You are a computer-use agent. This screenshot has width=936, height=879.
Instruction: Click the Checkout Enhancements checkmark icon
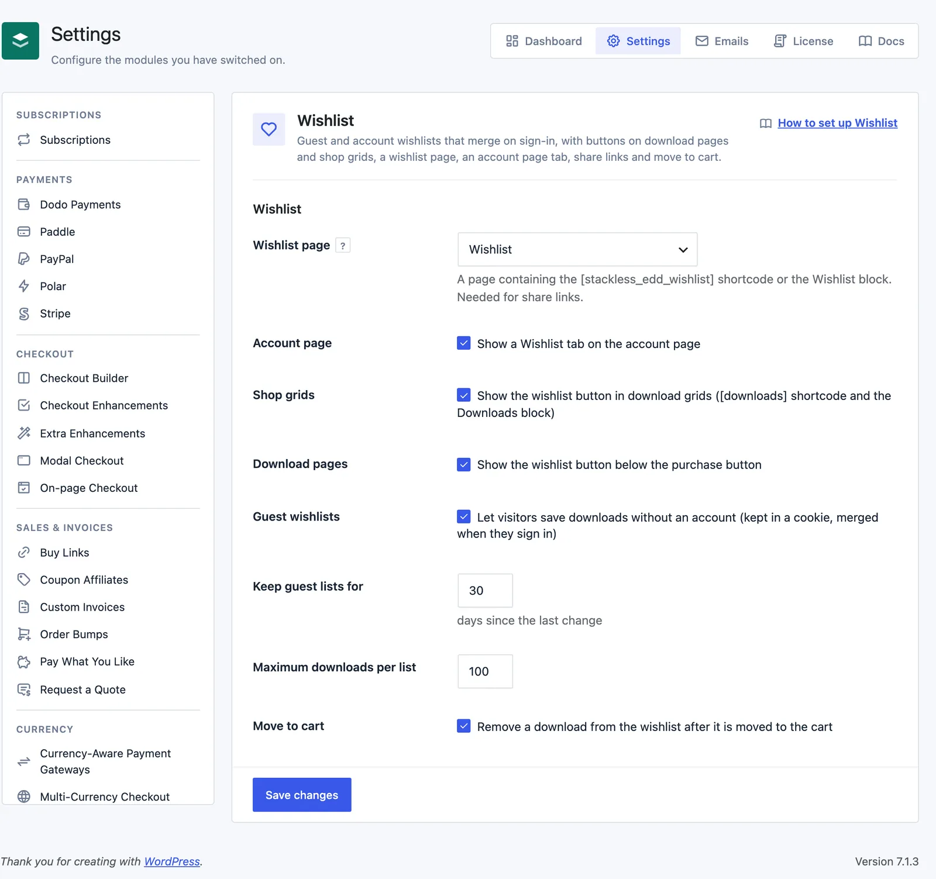click(x=24, y=405)
